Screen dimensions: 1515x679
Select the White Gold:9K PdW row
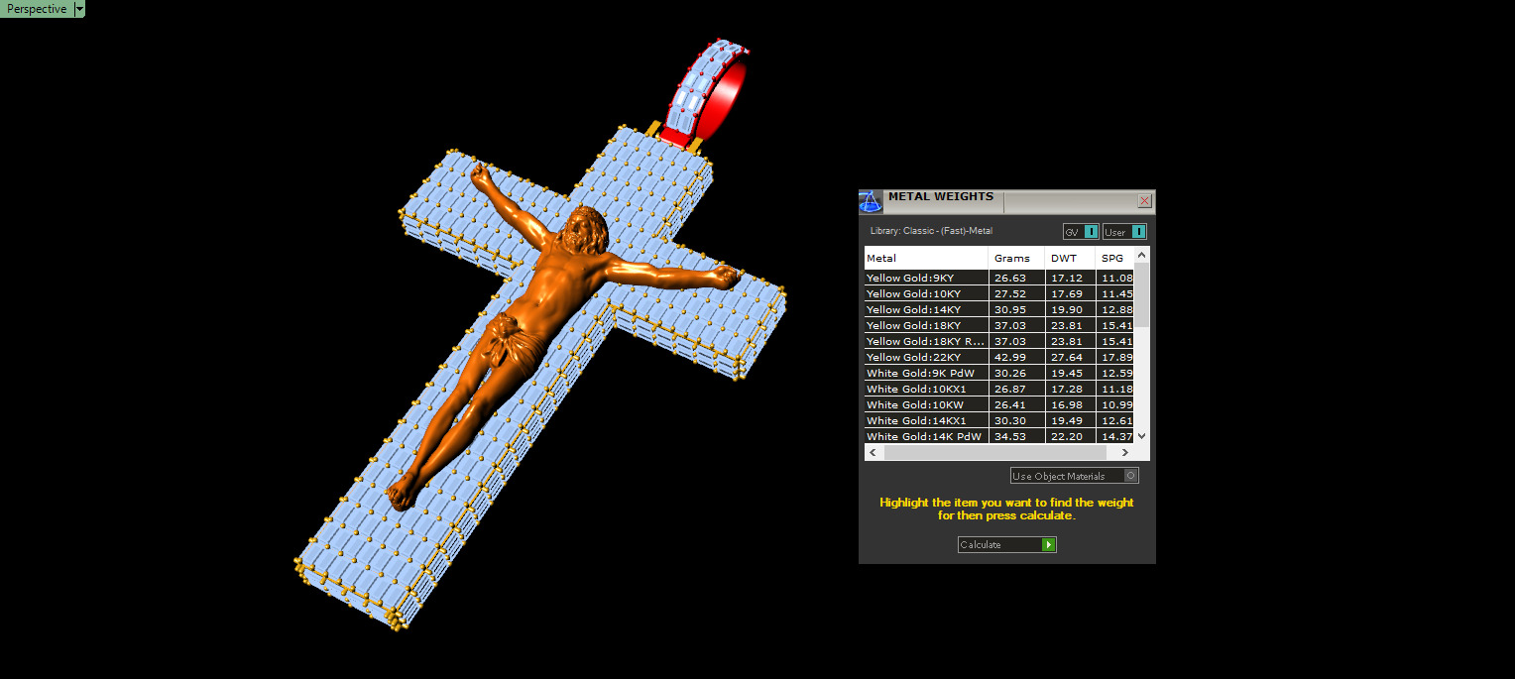tap(999, 373)
